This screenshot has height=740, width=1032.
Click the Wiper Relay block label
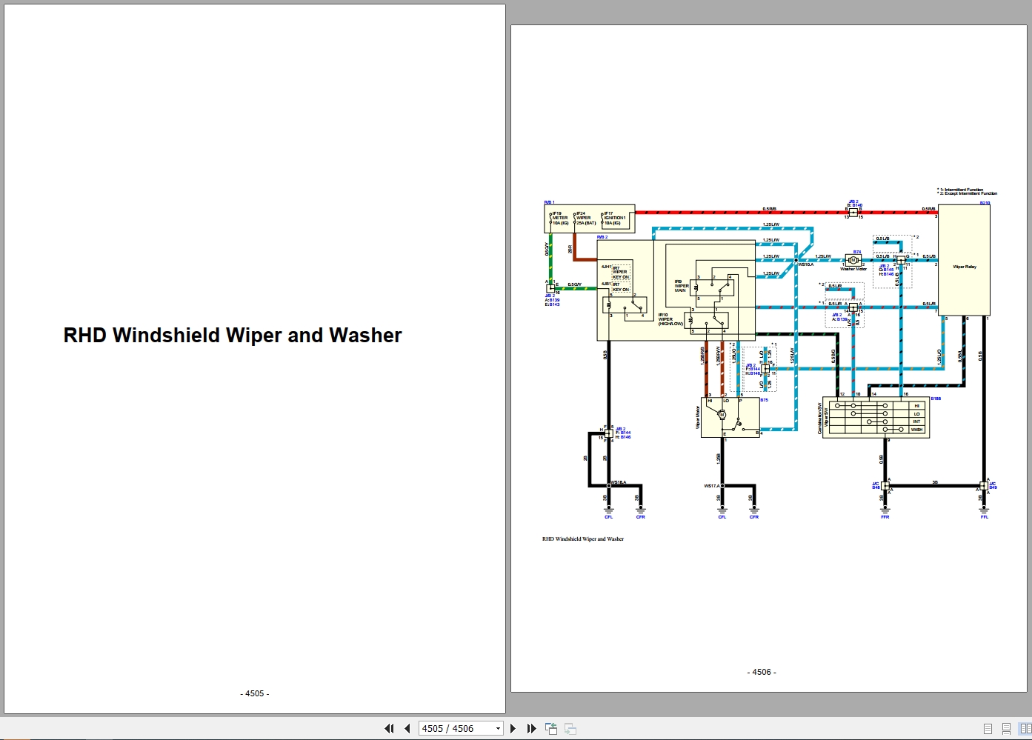pos(965,267)
